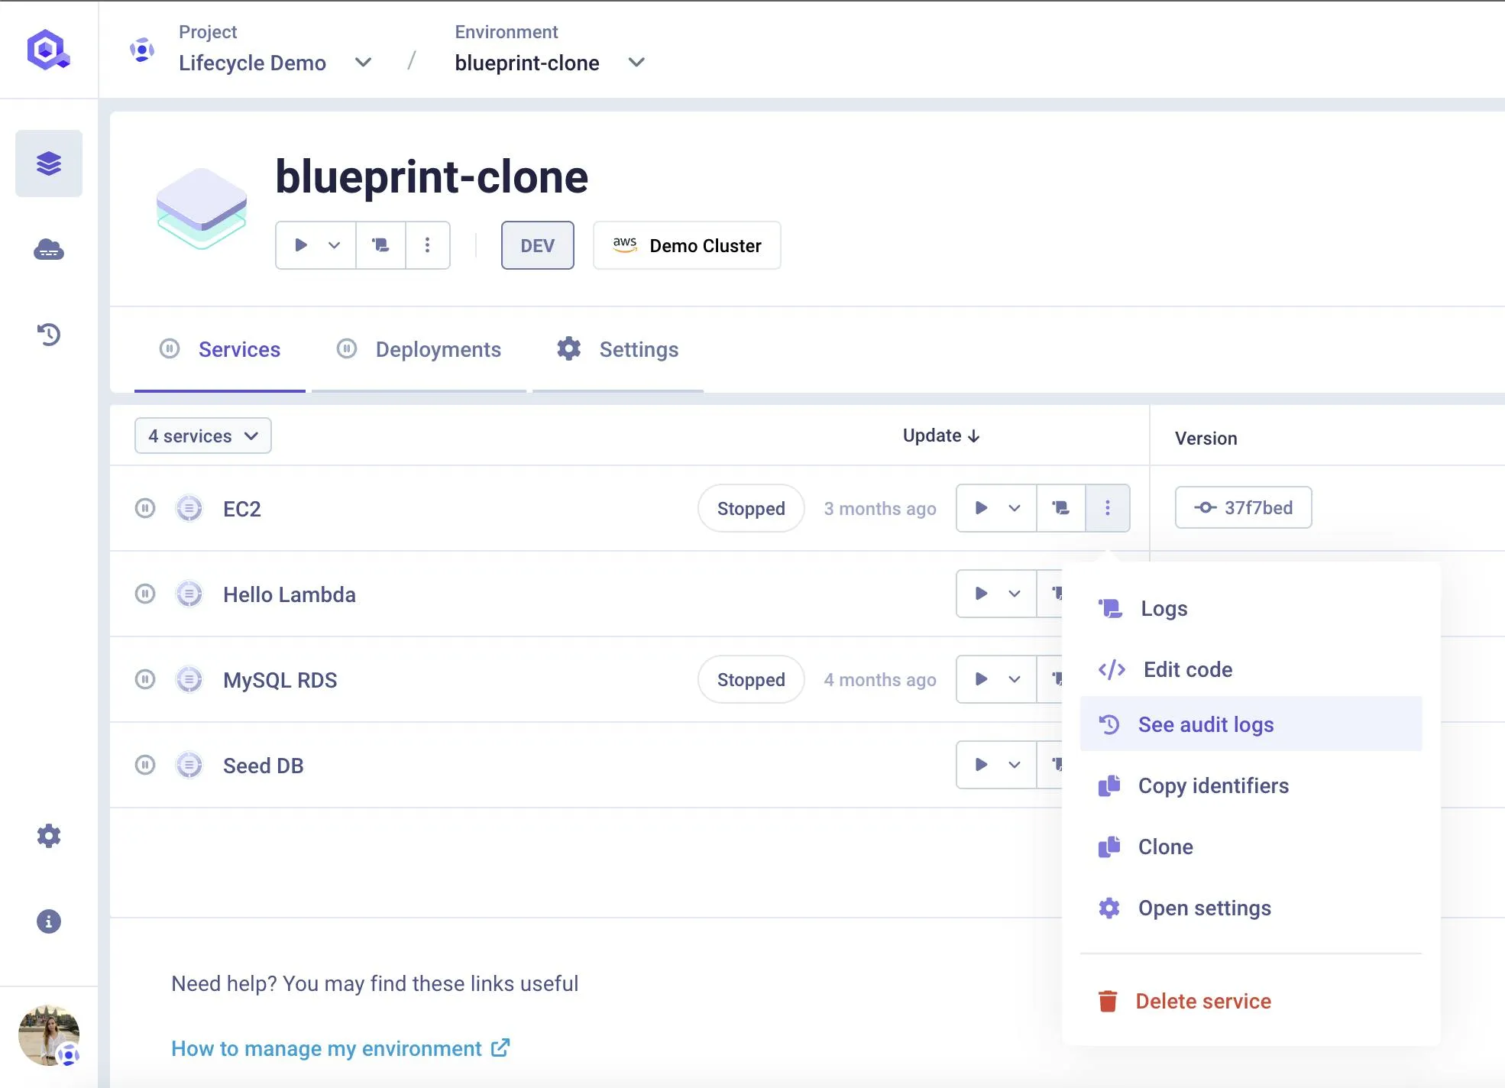Click the Qovery logo icon
The width and height of the screenshot is (1505, 1088).
[48, 50]
